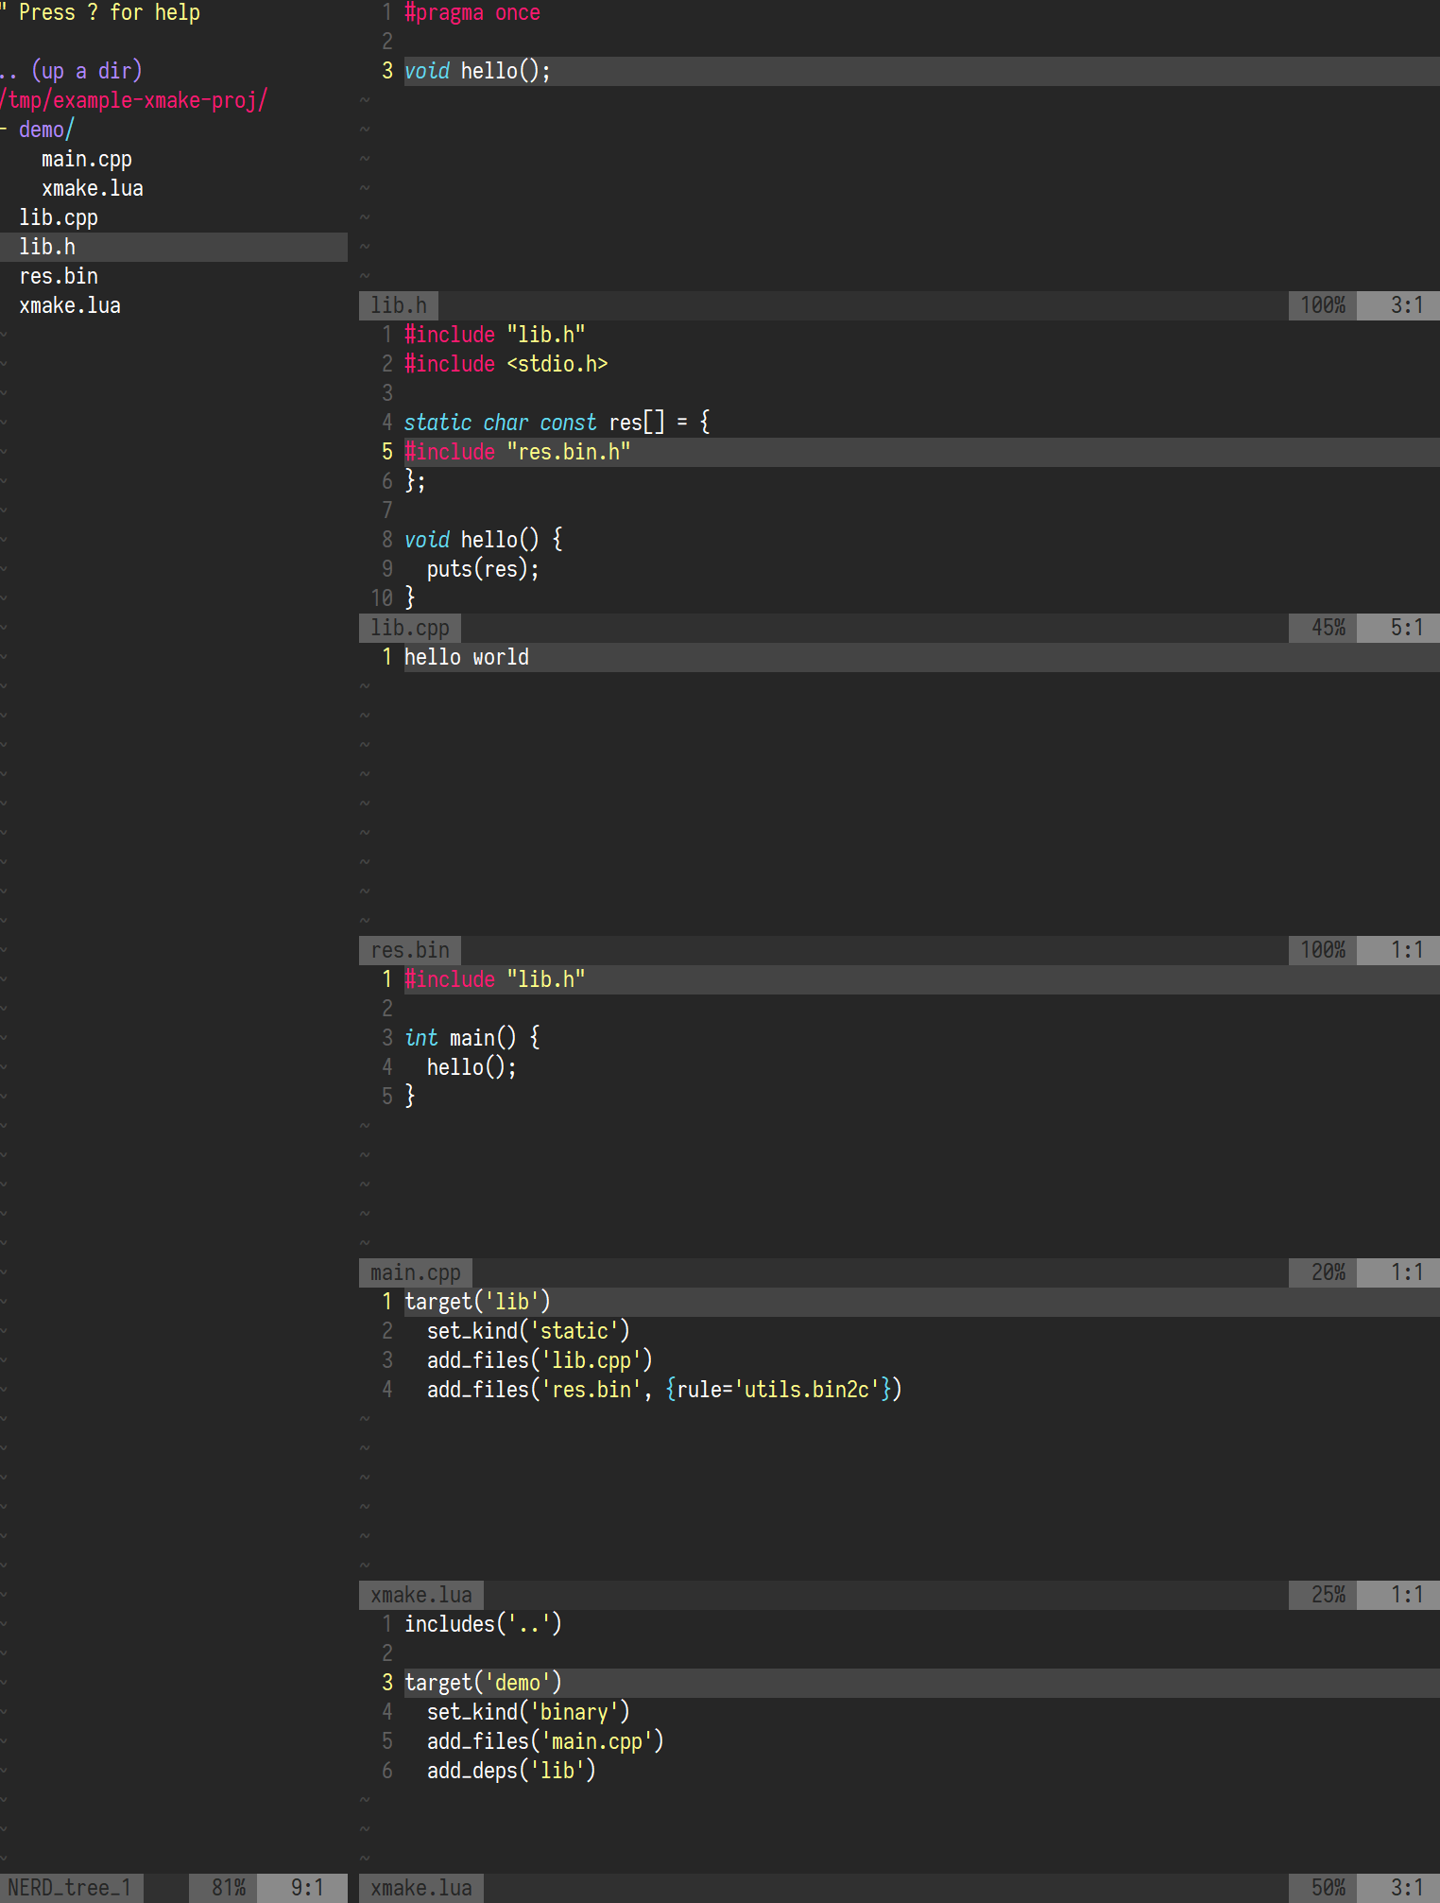Screen dimensions: 1440x1903
Task: Go up a directory via '.. (up a dir)'
Action: (71, 71)
